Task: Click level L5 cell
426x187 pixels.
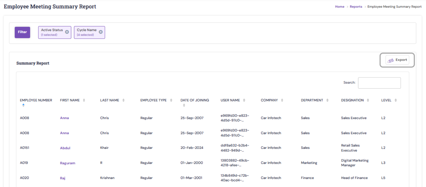Action: click(383, 178)
